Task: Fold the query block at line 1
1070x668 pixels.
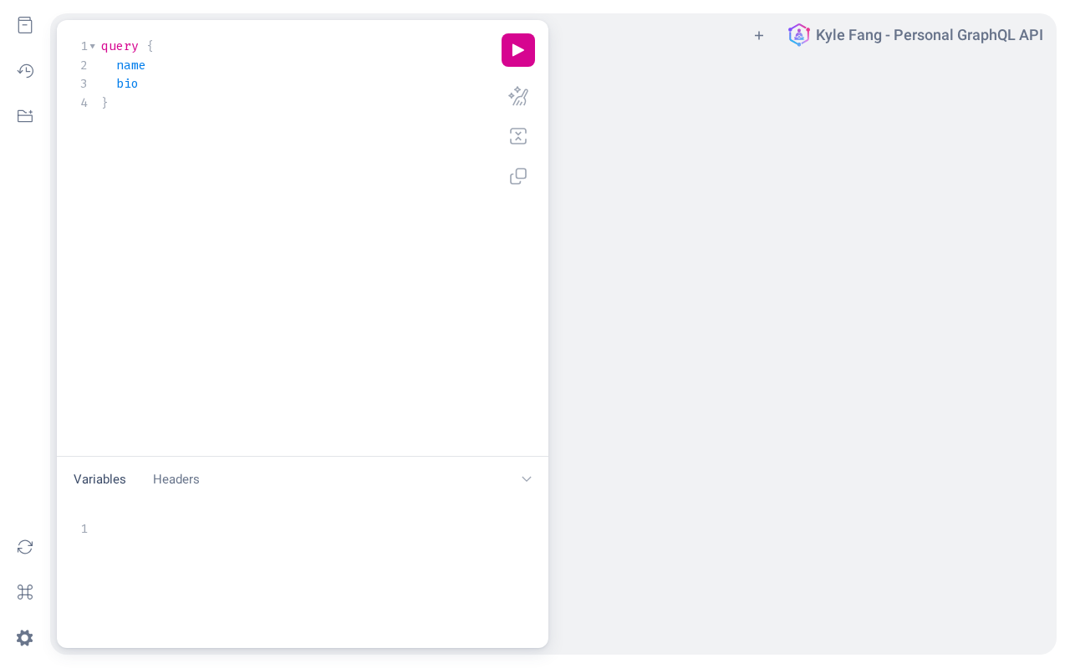Action: click(93, 46)
